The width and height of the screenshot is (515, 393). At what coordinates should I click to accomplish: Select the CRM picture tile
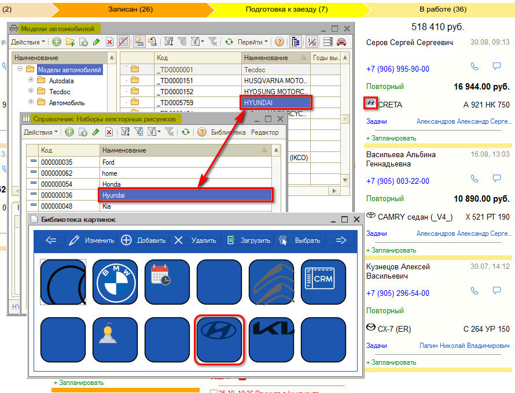click(x=323, y=281)
